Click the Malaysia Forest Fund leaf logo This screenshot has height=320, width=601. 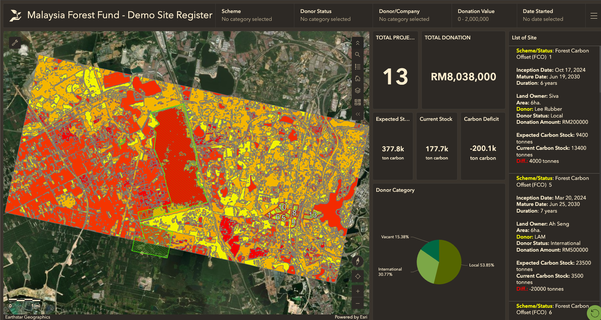tap(15, 15)
